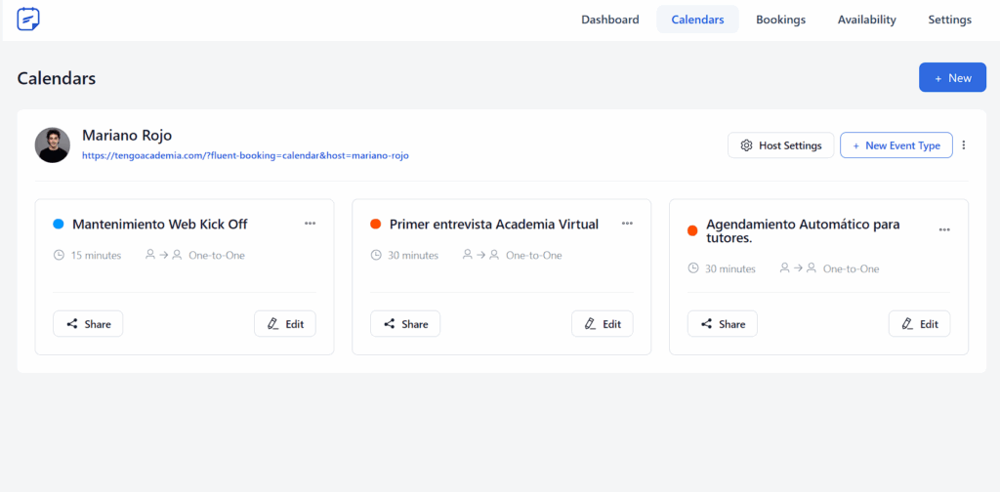Click Mariano Rojo's profile avatar
This screenshot has height=492, width=1000.
point(53,144)
